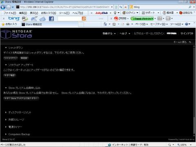The width and height of the screenshot is (196, 147).
Task: Click the サインアウト link
Action: click(187, 33)
